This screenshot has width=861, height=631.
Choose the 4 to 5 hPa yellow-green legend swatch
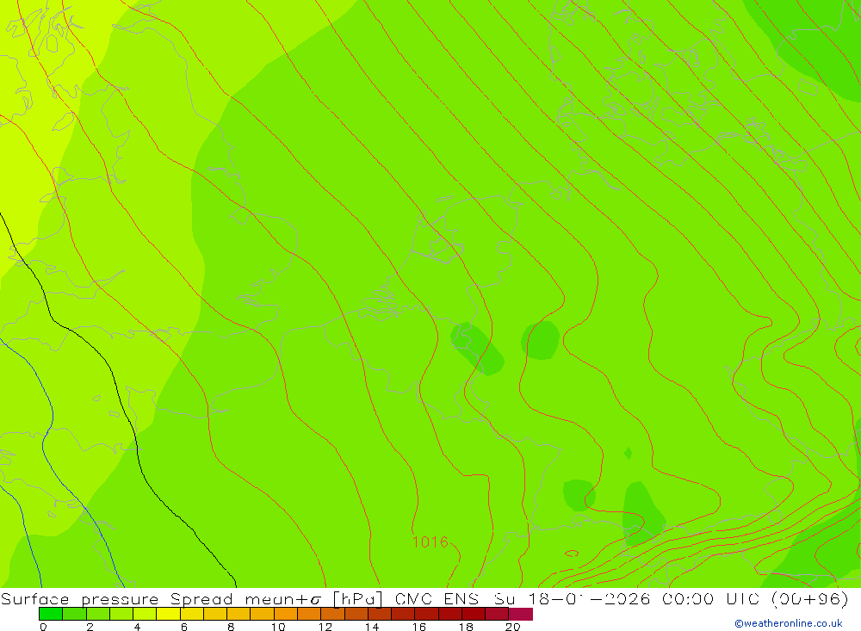(x=145, y=614)
